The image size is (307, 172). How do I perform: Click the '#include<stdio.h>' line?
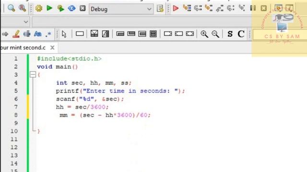(x=69, y=59)
